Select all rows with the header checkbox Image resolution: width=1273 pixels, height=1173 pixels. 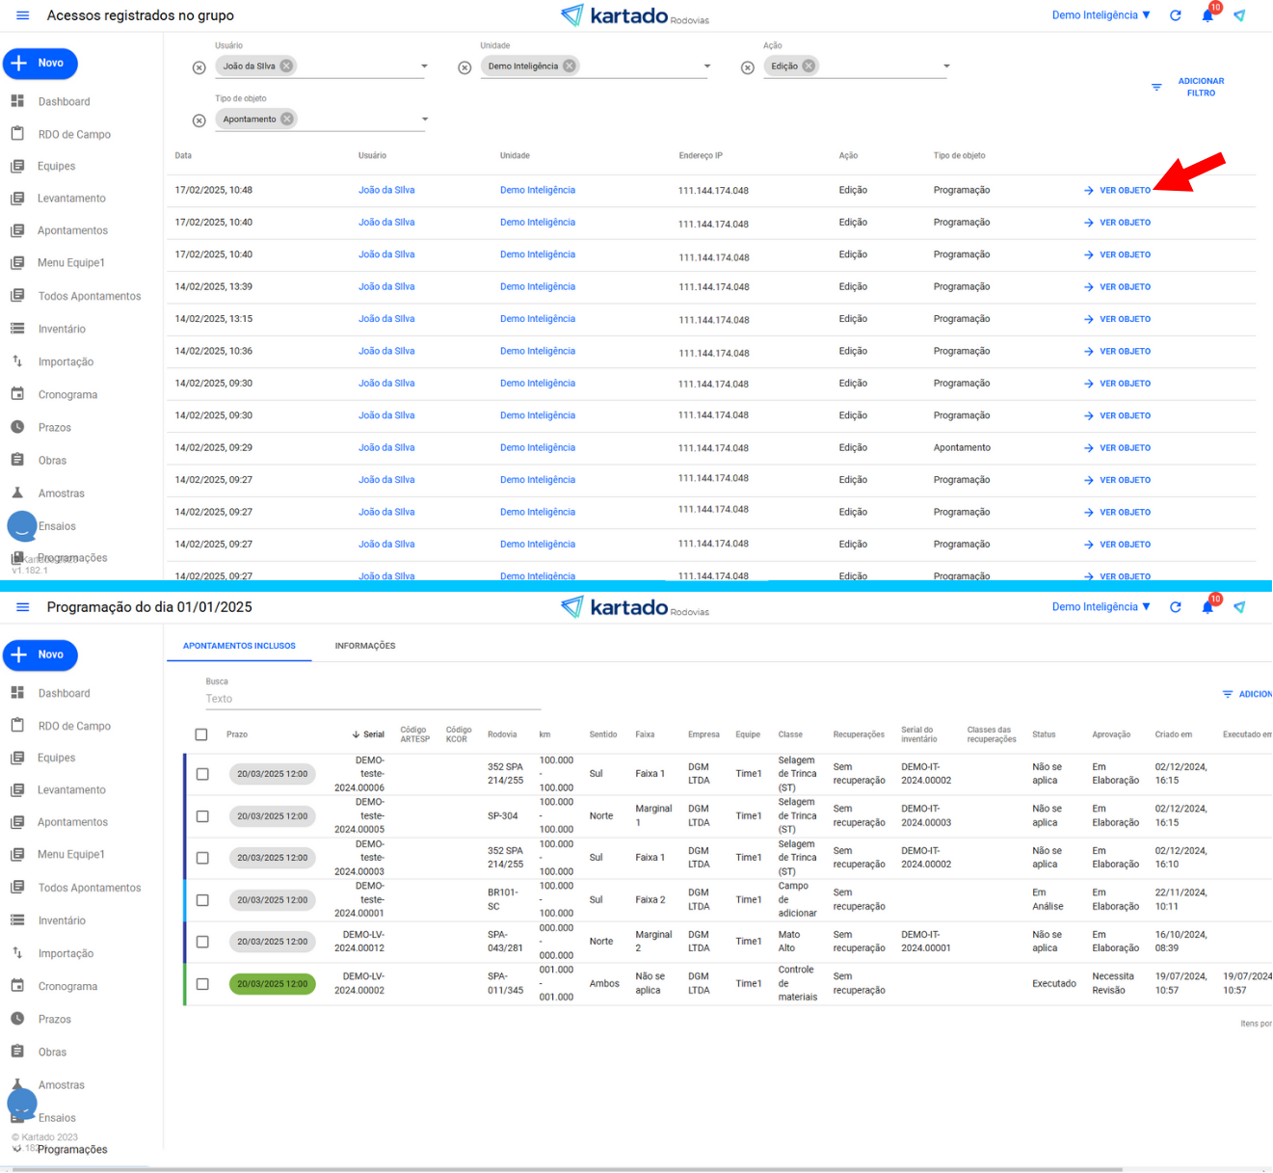coord(201,734)
